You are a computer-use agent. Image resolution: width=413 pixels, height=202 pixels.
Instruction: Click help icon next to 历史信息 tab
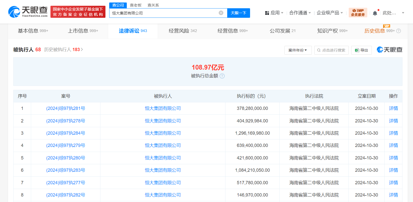pyautogui.click(x=398, y=31)
